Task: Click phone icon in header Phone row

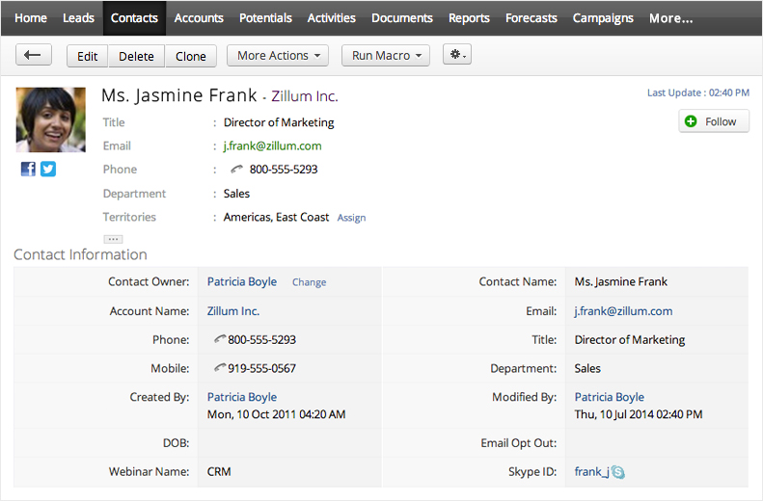Action: (237, 170)
